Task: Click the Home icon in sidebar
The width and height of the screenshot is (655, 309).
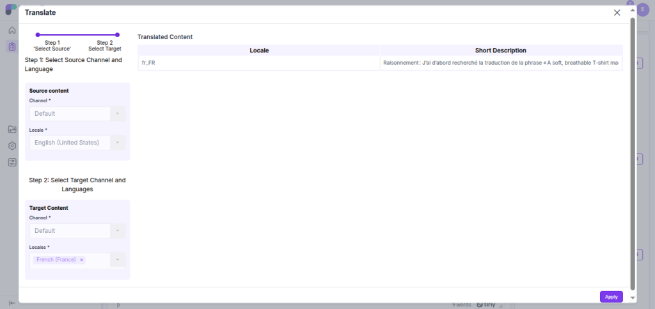Action: click(x=12, y=30)
